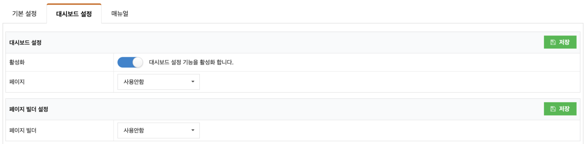Open the 매뉴얼 tab
The height and width of the screenshot is (144, 585).
click(x=120, y=14)
